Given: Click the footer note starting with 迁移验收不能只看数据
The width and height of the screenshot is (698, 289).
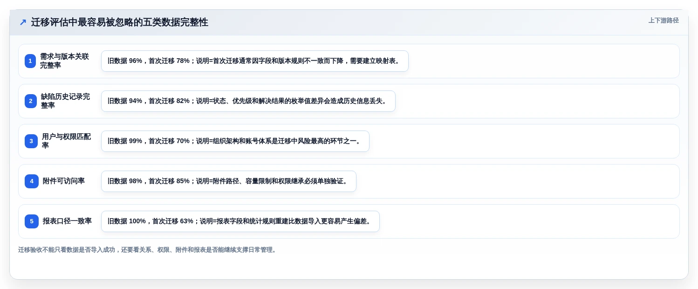Looking at the screenshot, I should click(148, 250).
